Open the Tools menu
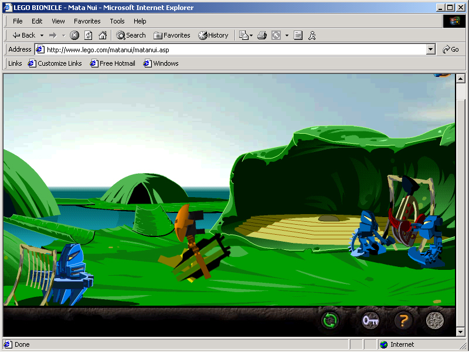 117,21
